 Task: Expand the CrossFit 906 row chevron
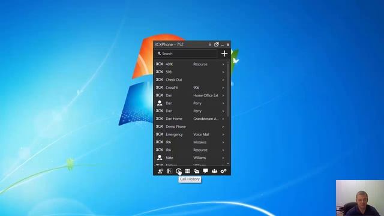tap(223, 88)
